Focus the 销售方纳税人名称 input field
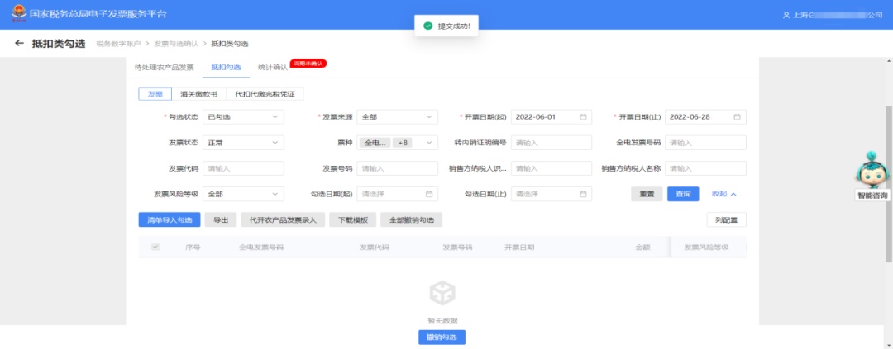The image size is (893, 349). pos(705,169)
